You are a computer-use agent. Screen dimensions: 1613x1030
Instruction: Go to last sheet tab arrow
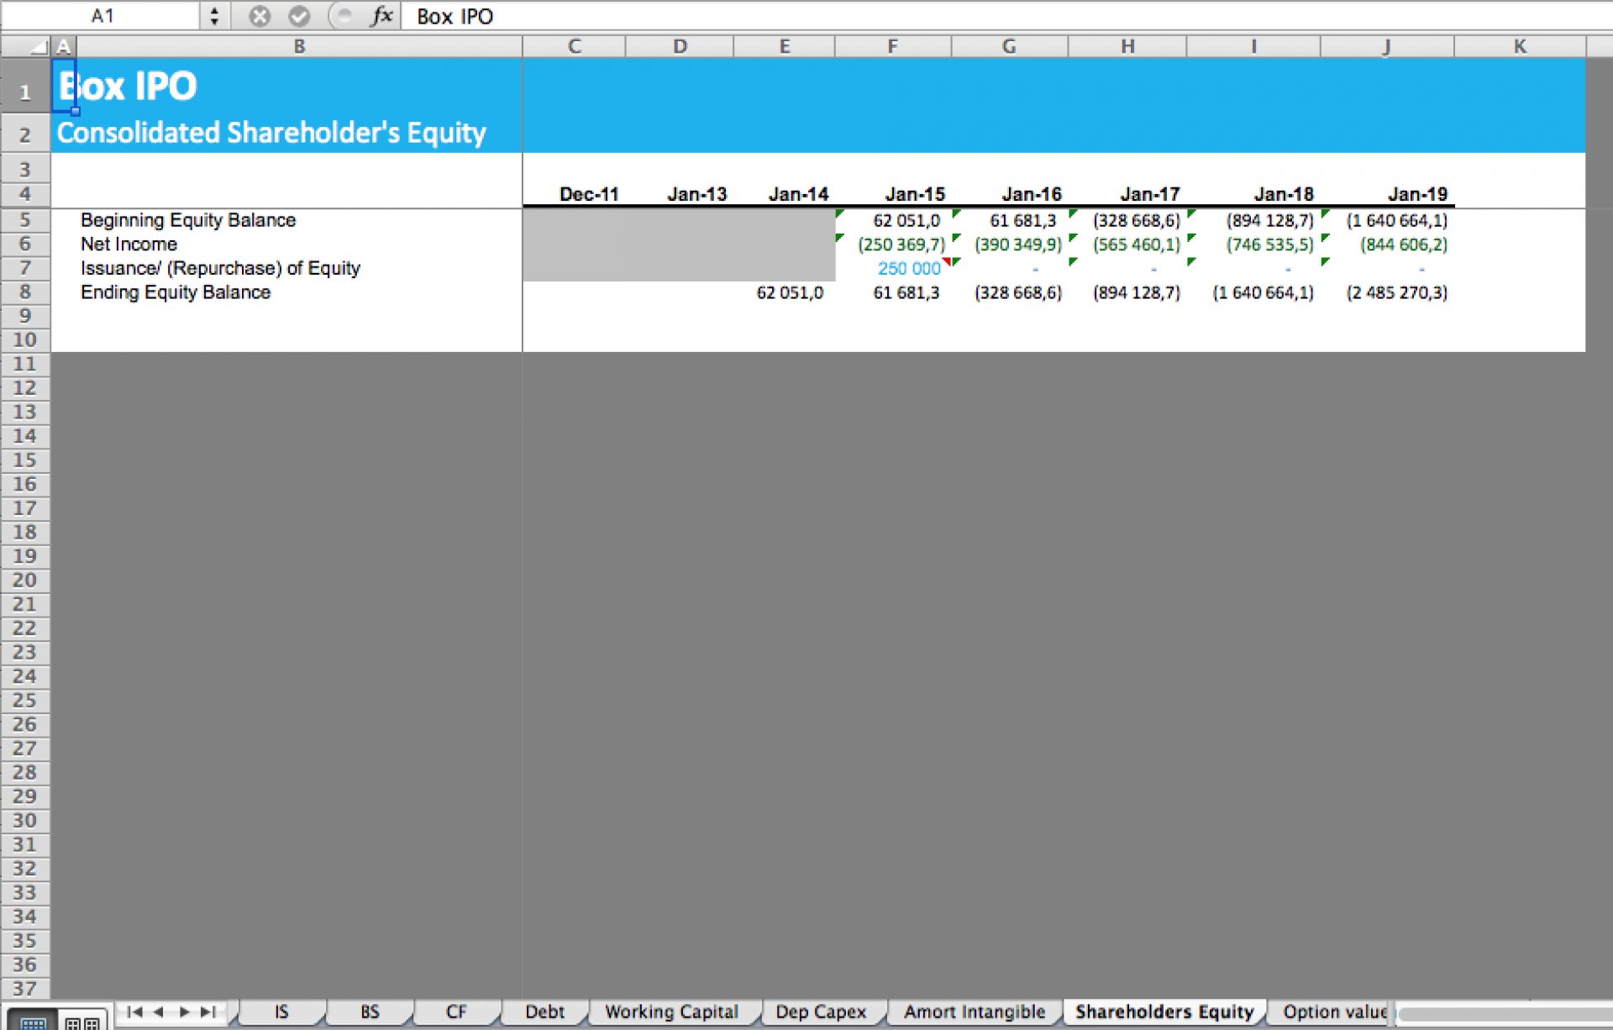tap(208, 1012)
